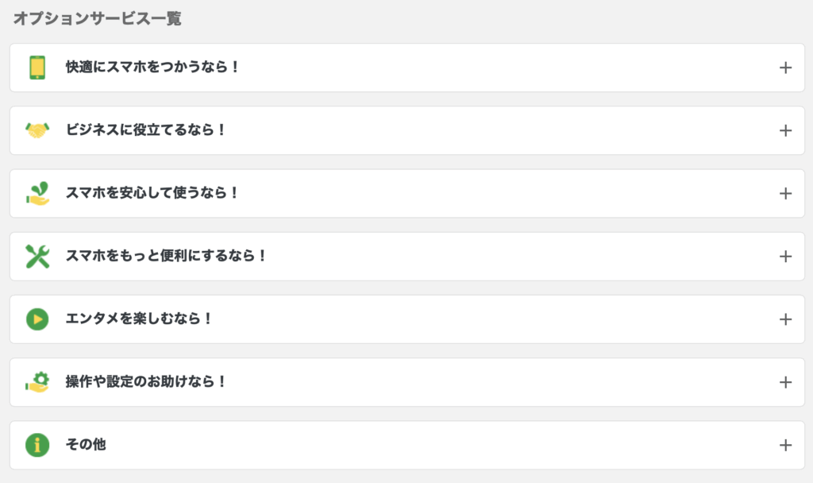Viewport: 813px width, 483px height.
Task: Expand 操作や設定のお助けなら！ plus icon
Action: 785,382
